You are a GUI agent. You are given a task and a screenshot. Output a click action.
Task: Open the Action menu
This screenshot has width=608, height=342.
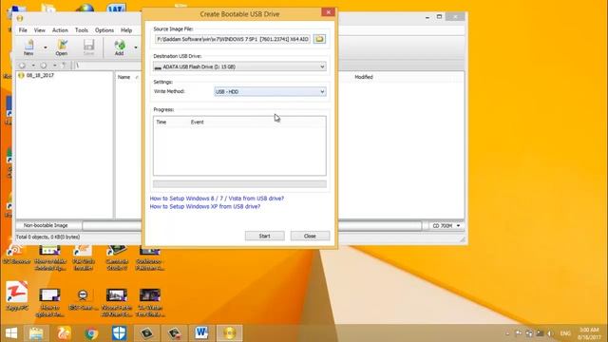pos(60,30)
